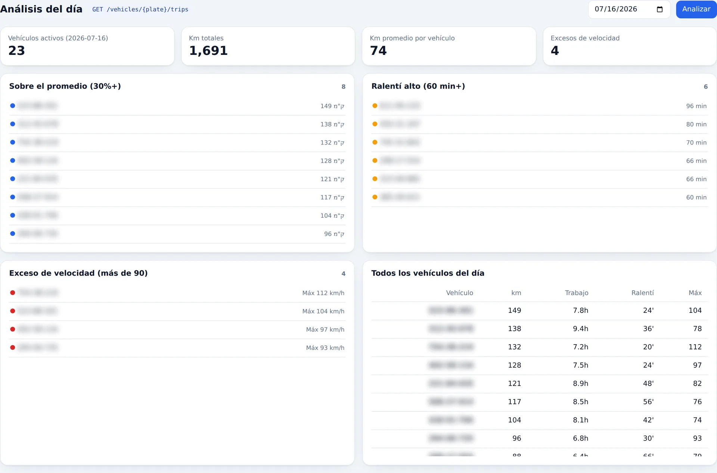Click the date field showing 07/16/2026
This screenshot has height=473, width=717.
pos(629,9)
